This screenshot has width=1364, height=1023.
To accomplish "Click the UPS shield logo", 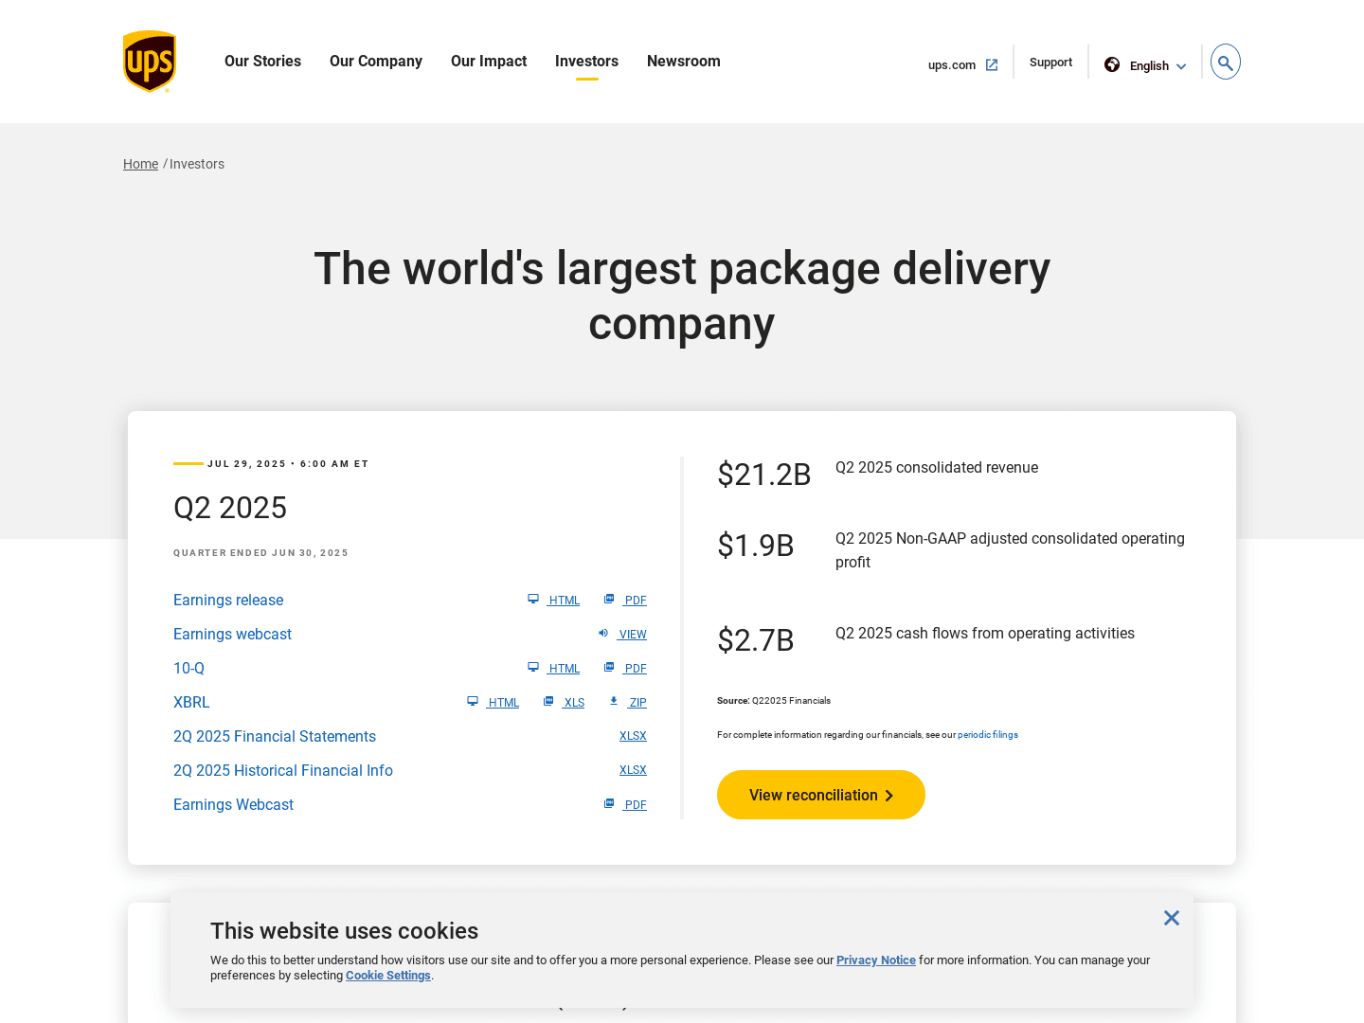I will pos(150,62).
